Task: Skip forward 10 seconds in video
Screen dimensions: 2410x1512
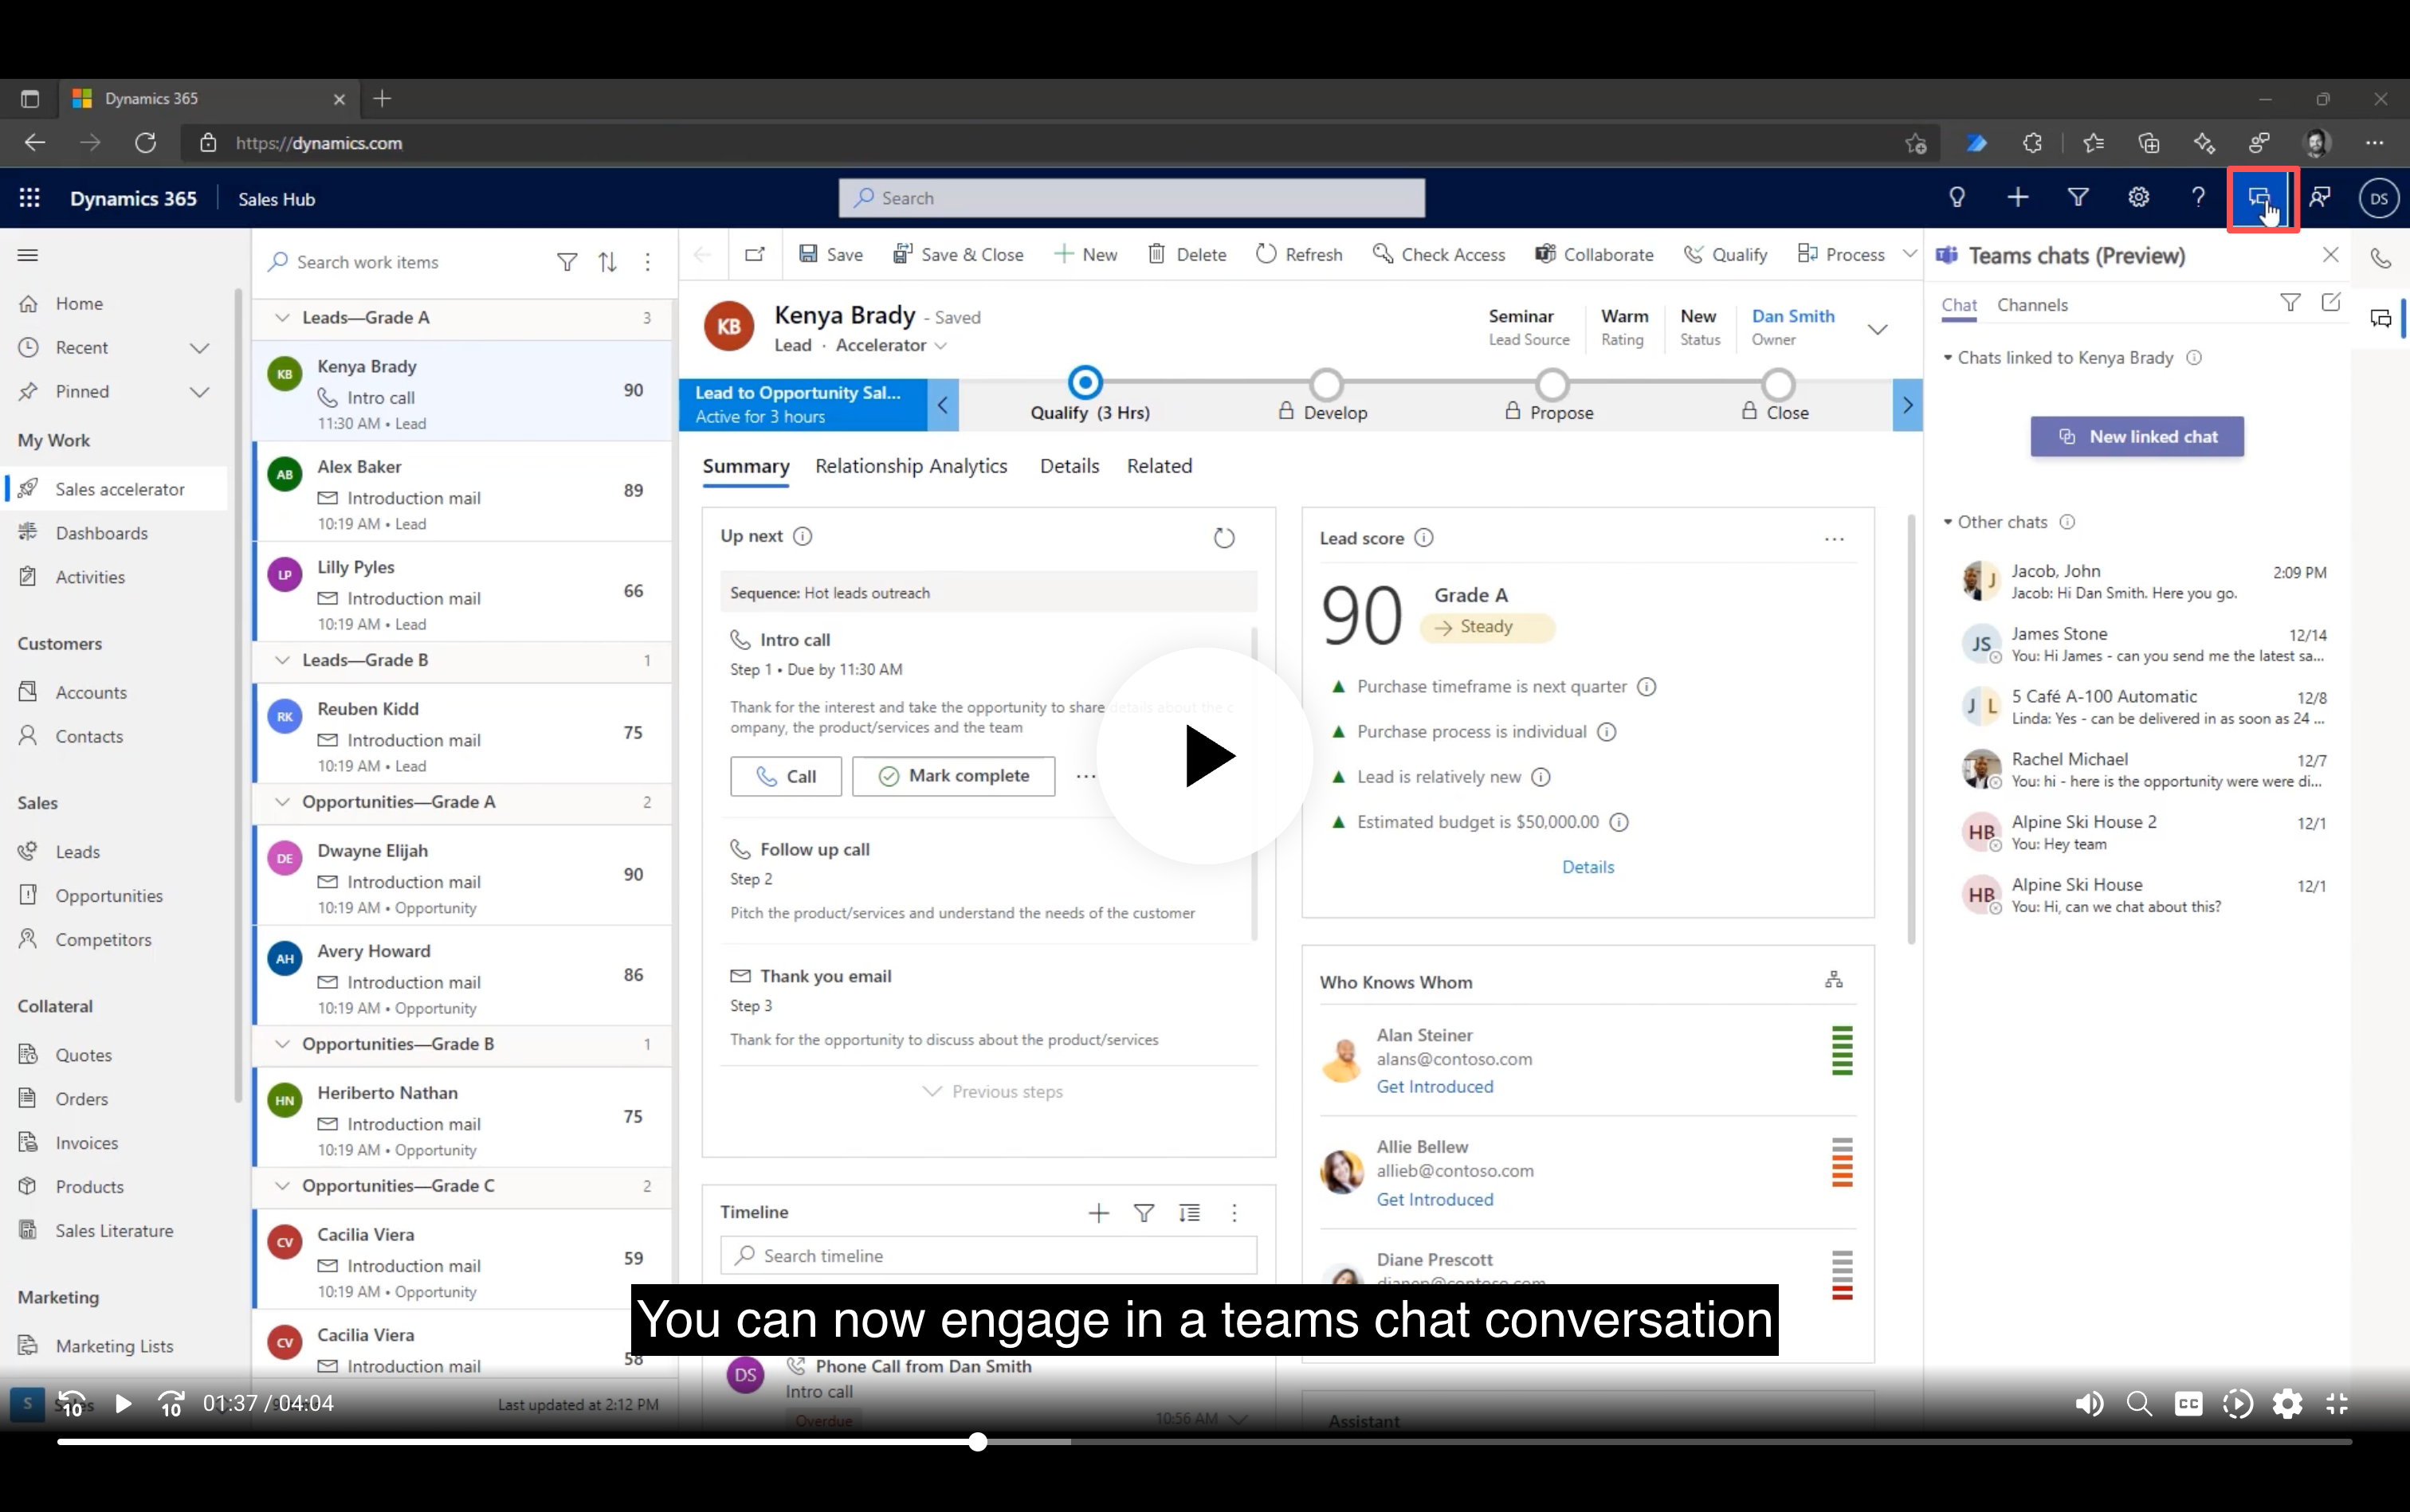Action: tap(171, 1404)
